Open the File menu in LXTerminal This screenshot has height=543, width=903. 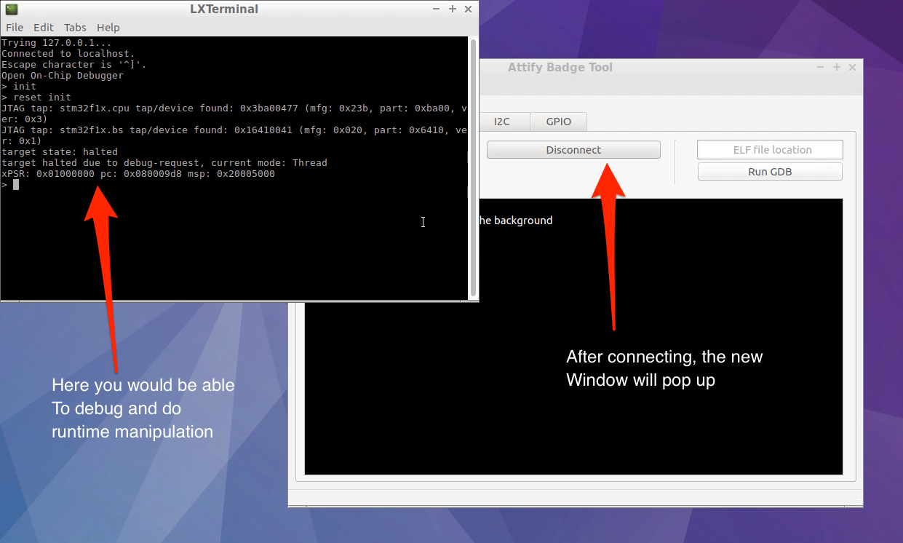pos(14,27)
